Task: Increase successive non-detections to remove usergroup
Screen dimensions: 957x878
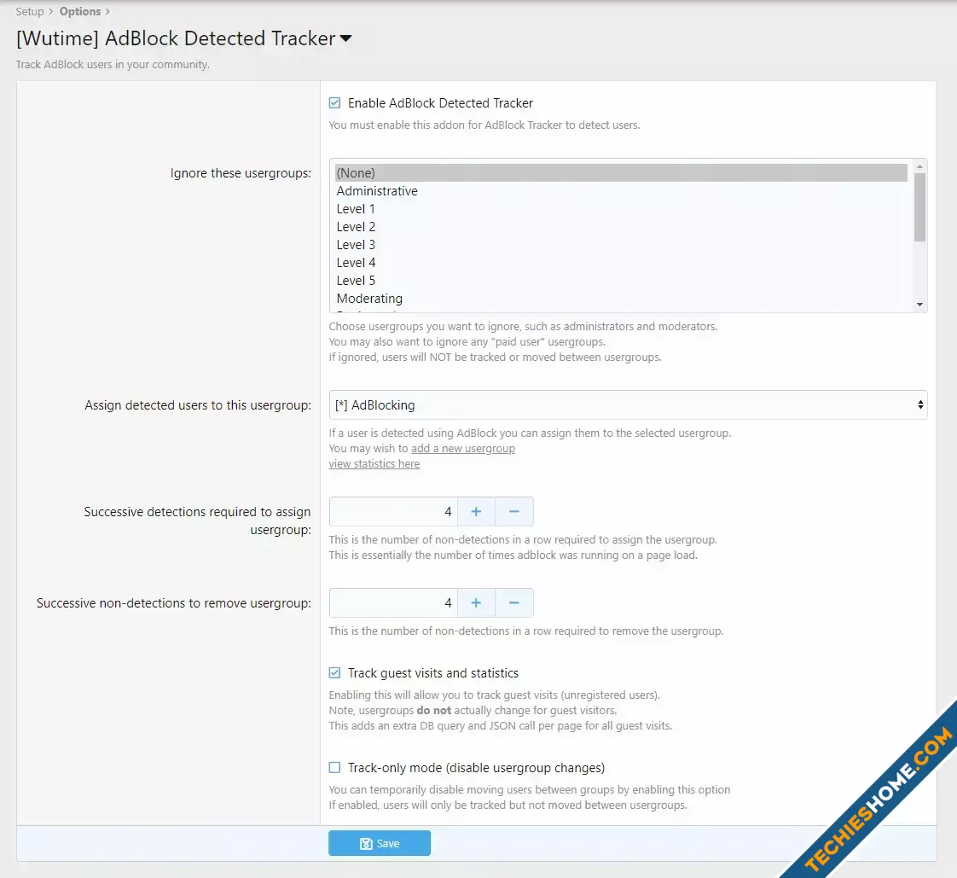Action: tap(476, 602)
